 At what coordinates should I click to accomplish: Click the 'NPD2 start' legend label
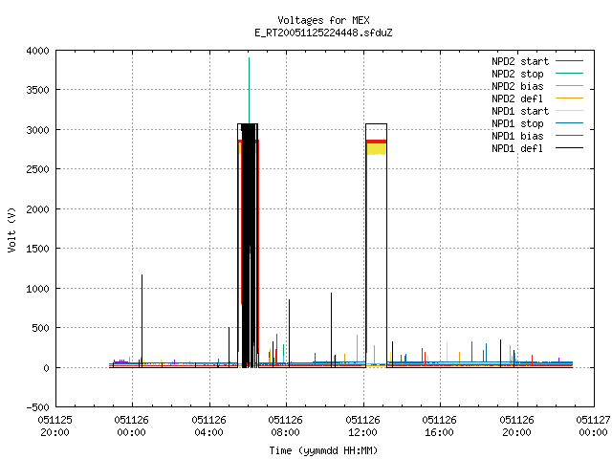(520, 61)
